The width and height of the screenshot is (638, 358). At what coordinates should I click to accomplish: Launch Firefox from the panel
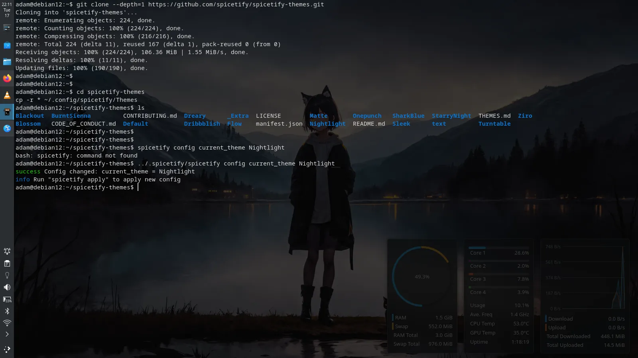[x=7, y=78]
